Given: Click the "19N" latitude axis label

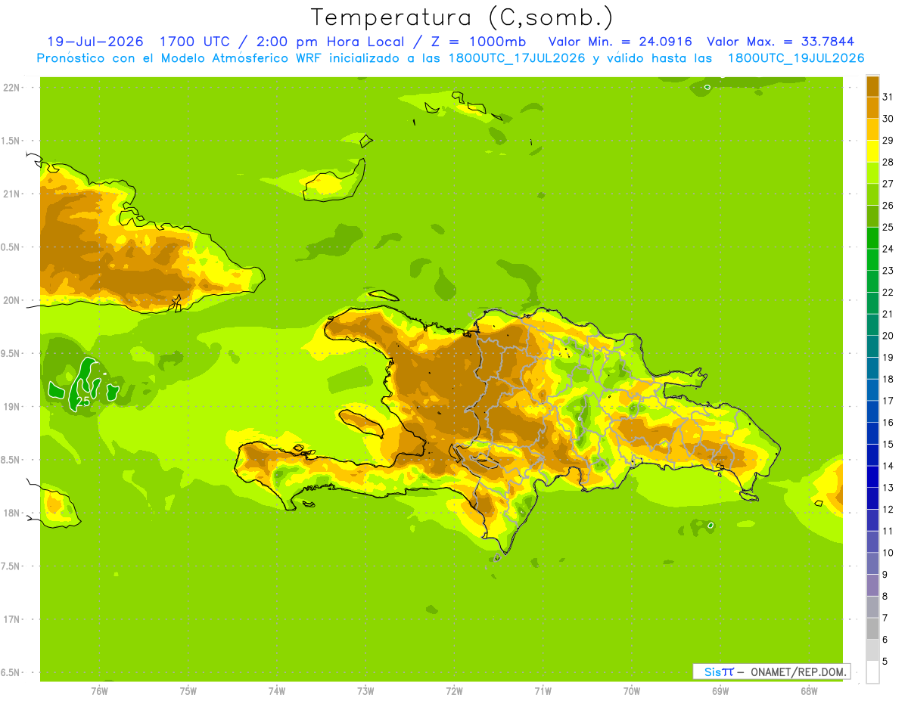Looking at the screenshot, I should [x=11, y=406].
